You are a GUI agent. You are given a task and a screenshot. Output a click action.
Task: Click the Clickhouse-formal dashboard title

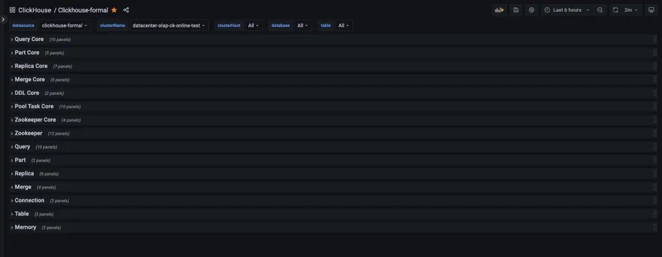(x=83, y=10)
